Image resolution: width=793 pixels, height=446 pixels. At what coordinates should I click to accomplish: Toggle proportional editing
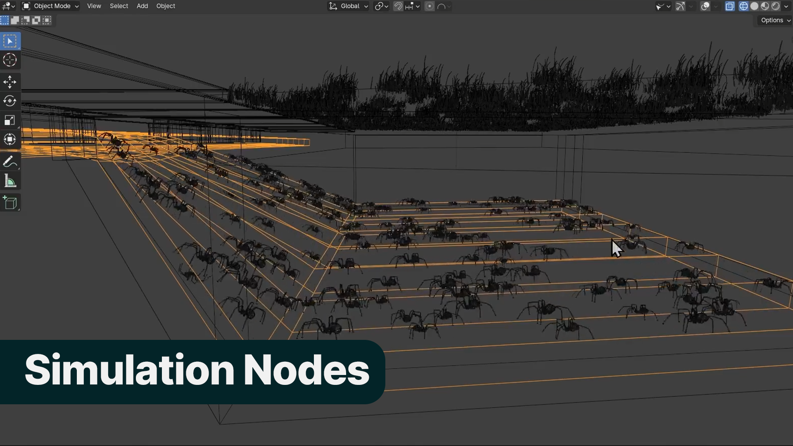tap(430, 6)
